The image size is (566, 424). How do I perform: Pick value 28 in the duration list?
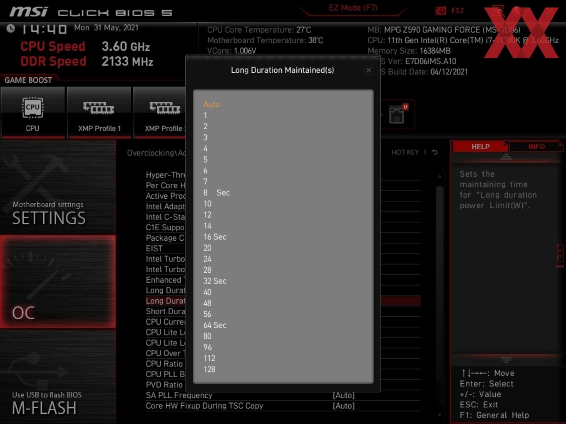(x=207, y=270)
